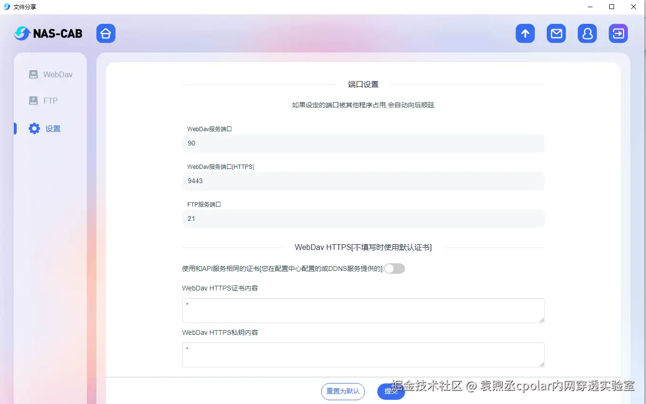Click the FTP服务端口 label
Screen dimensions: 646x404
(204, 204)
